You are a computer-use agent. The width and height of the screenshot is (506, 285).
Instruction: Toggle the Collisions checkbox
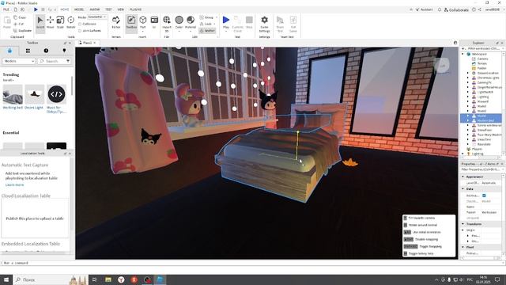(x=80, y=24)
